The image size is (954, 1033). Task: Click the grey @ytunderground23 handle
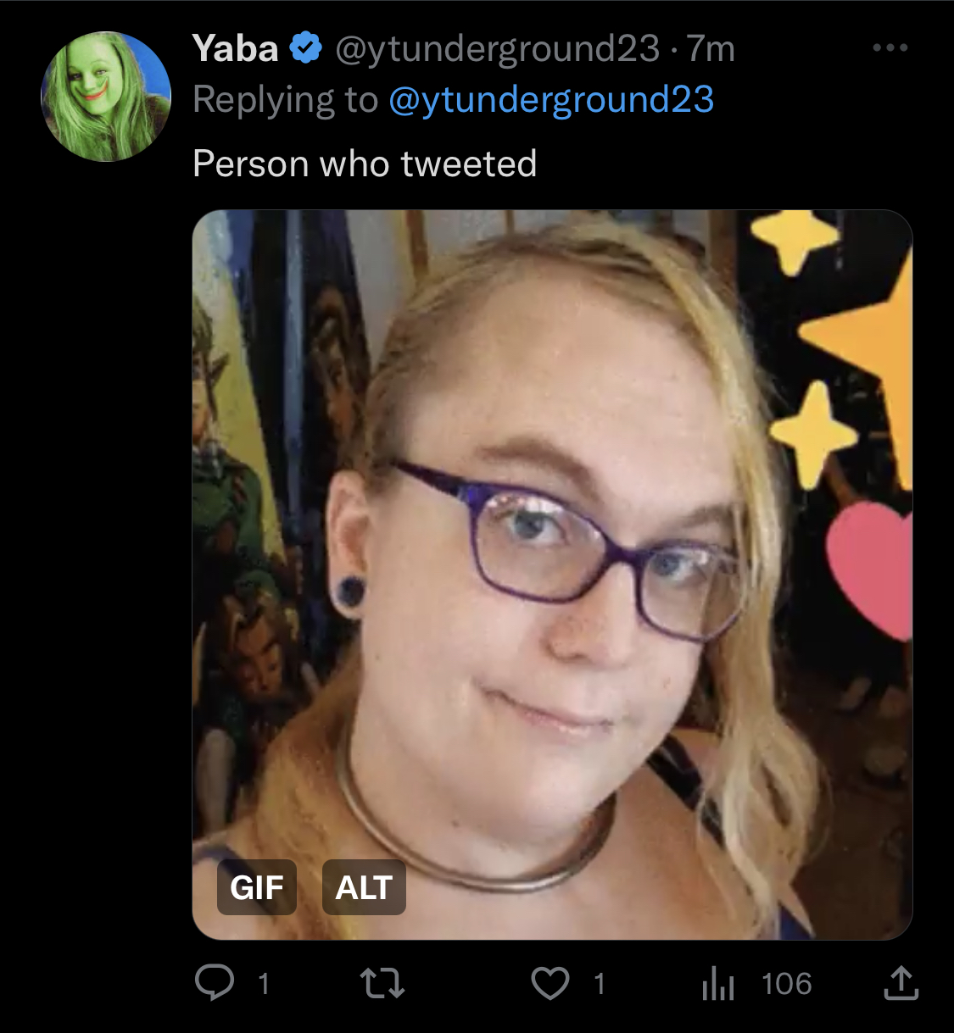tap(497, 49)
